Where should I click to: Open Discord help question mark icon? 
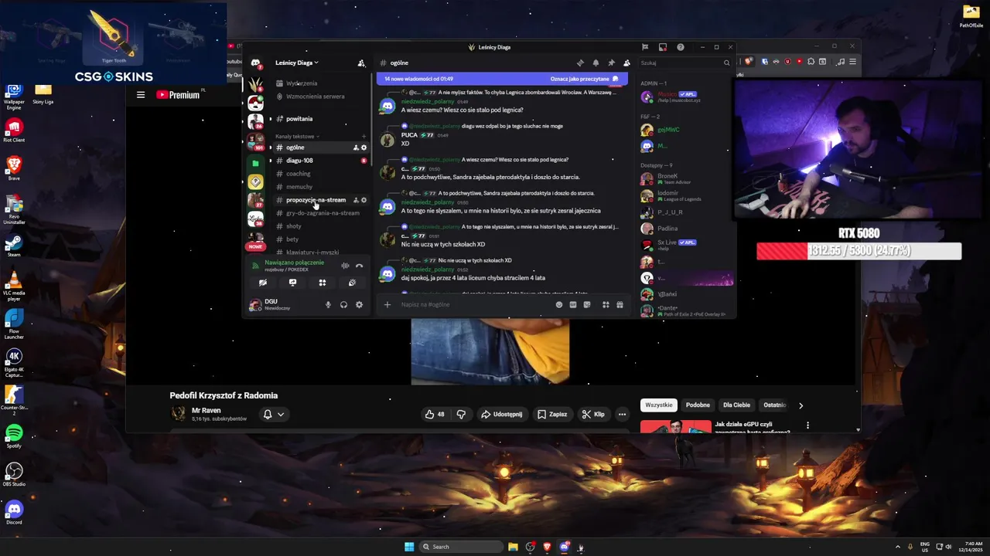coord(681,47)
